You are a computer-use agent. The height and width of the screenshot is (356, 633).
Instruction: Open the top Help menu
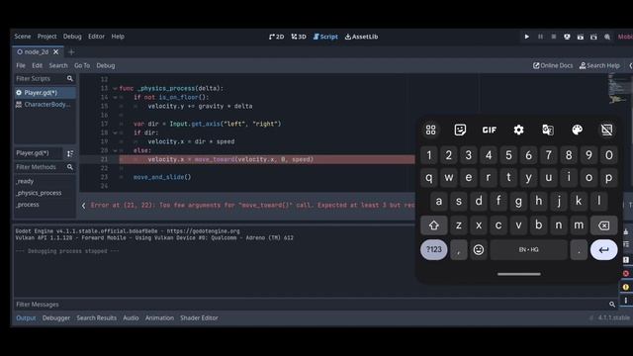coord(118,37)
